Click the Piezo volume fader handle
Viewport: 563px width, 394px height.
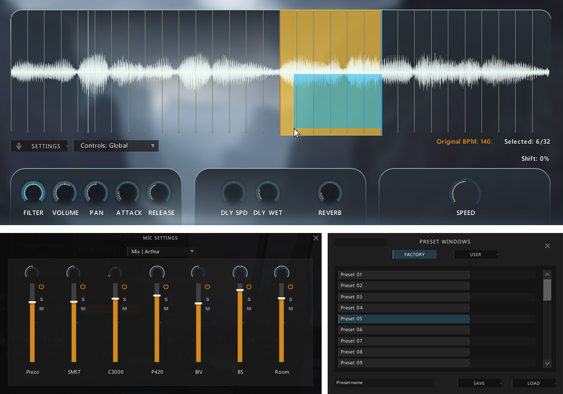pyautogui.click(x=32, y=302)
